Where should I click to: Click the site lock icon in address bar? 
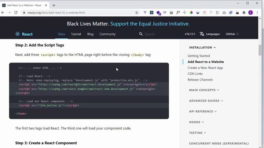click(24, 13)
